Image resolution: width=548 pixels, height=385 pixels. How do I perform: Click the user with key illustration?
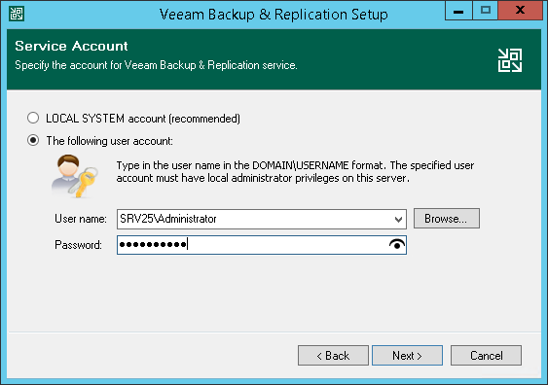point(75,176)
